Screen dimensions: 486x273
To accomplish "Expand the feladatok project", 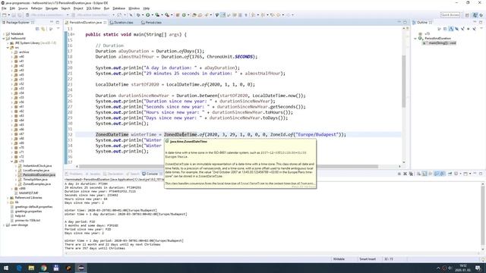I will tap(4, 33).
